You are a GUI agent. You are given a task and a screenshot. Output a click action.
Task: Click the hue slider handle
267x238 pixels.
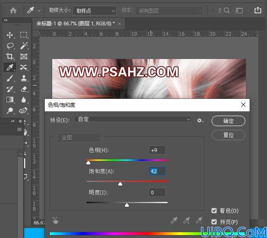(x=88, y=162)
